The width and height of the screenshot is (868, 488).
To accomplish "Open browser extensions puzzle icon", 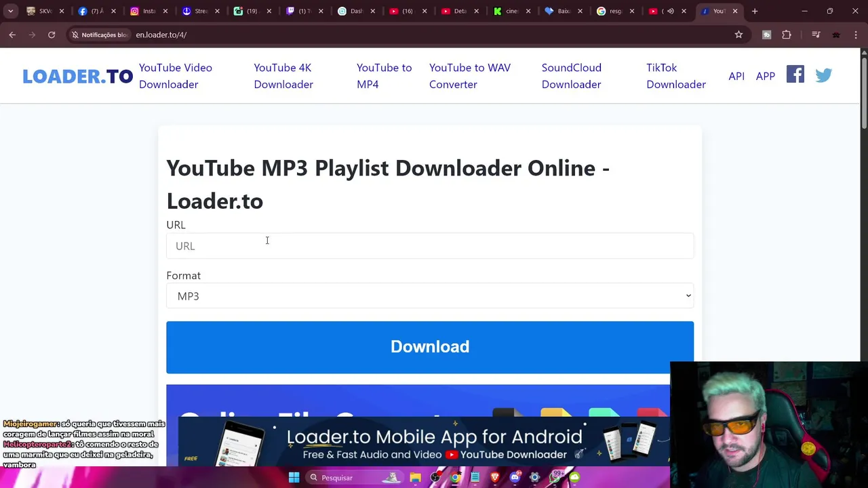I will click(x=787, y=35).
